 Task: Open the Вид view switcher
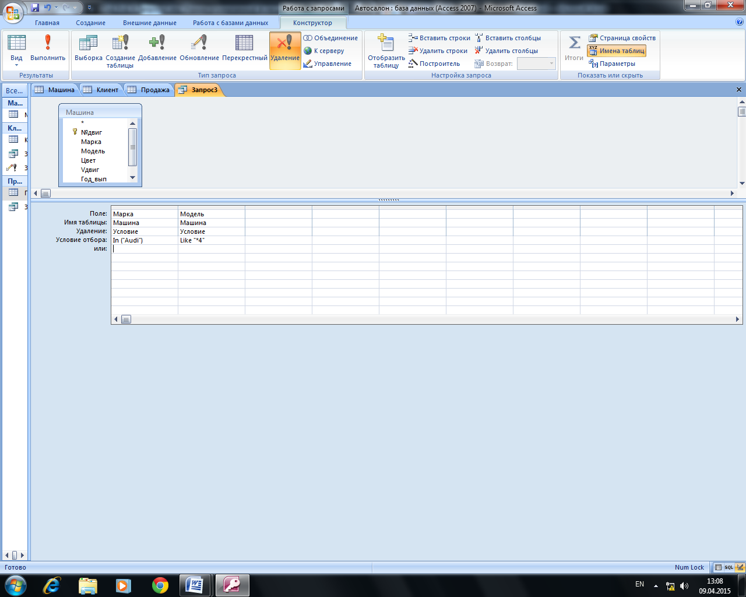[x=16, y=51]
